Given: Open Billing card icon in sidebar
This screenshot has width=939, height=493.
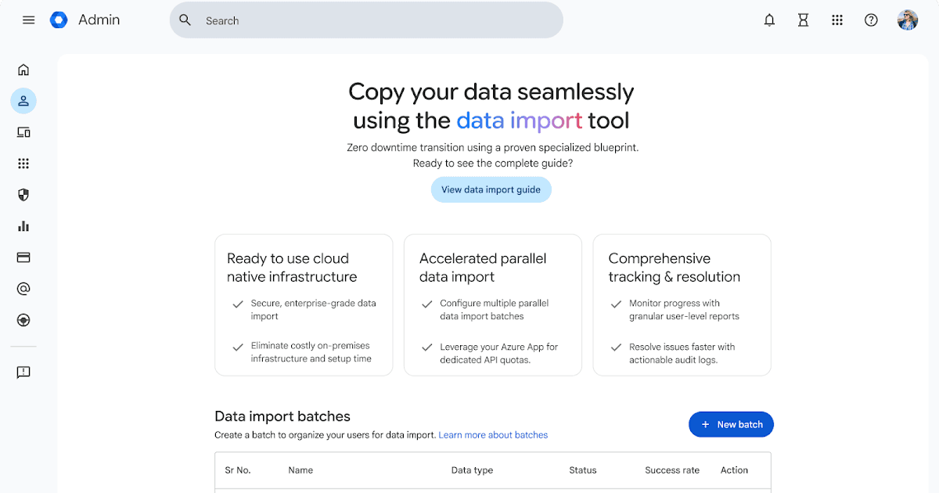Looking at the screenshot, I should coord(23,257).
